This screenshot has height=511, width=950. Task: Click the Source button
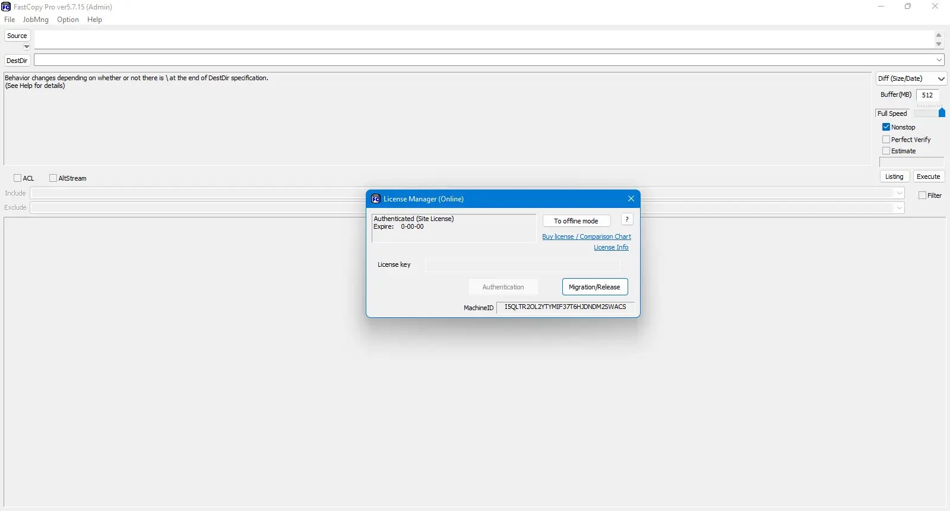pyautogui.click(x=17, y=36)
